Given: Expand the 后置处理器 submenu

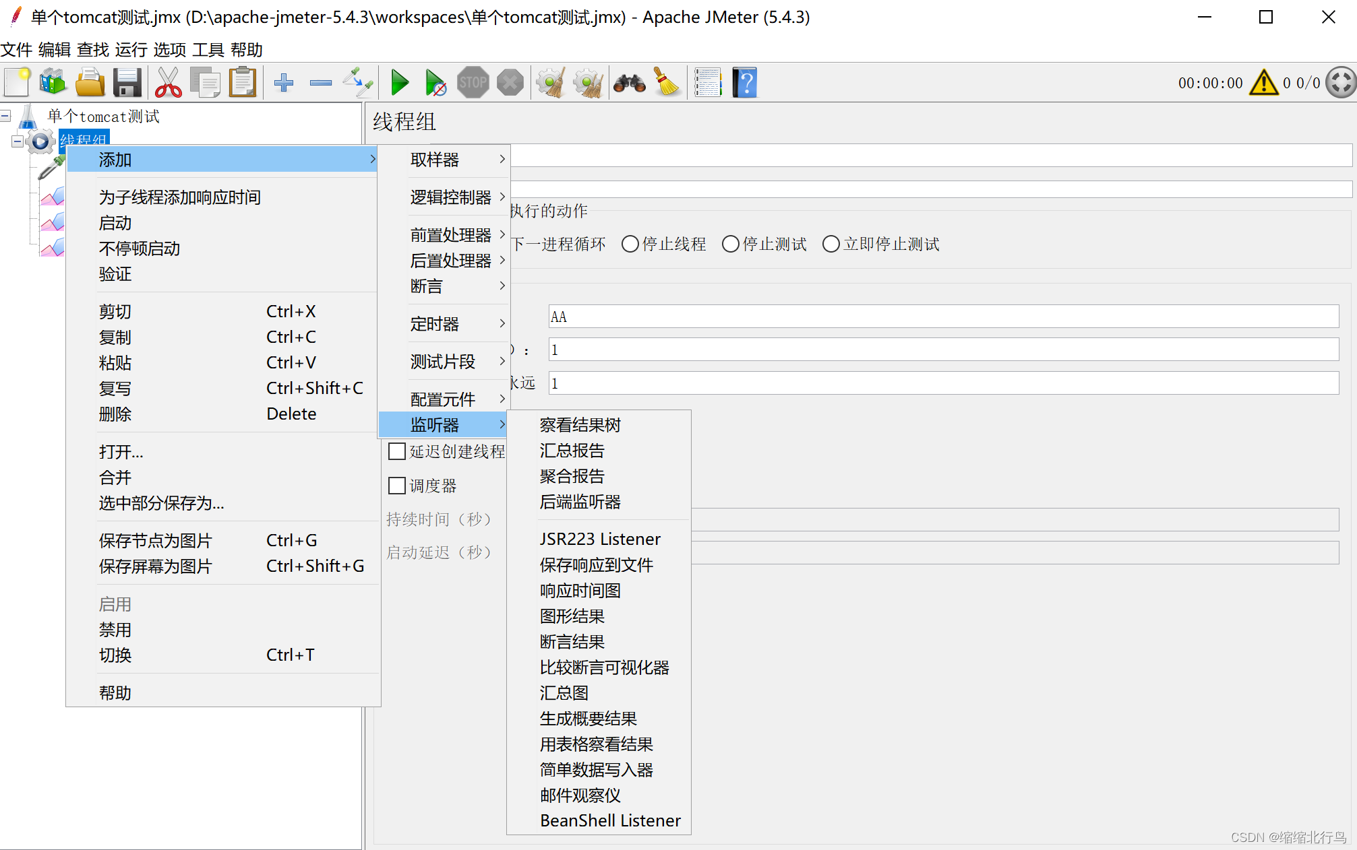Looking at the screenshot, I should pyautogui.click(x=445, y=261).
